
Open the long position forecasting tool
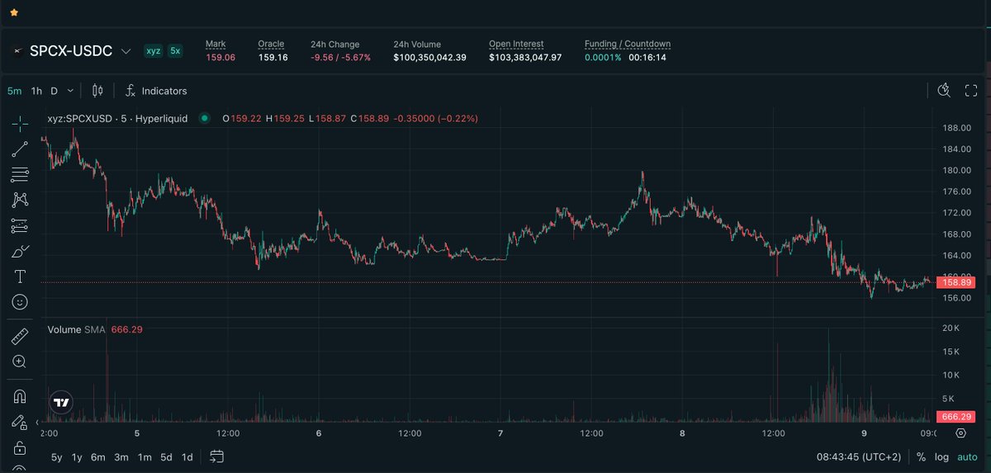(x=20, y=225)
